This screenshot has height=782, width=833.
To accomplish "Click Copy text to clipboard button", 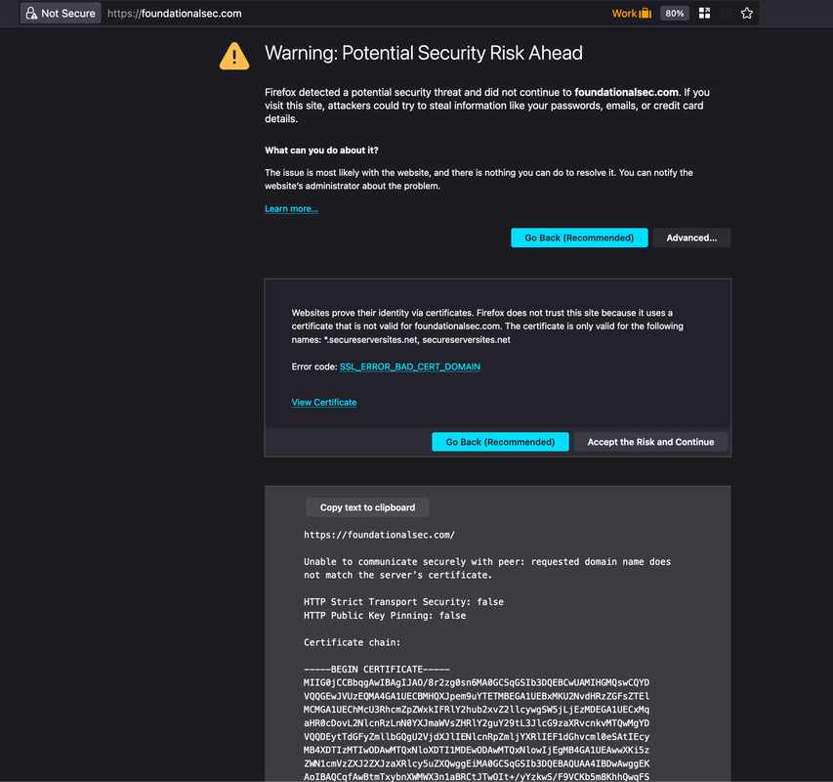I will point(367,507).
